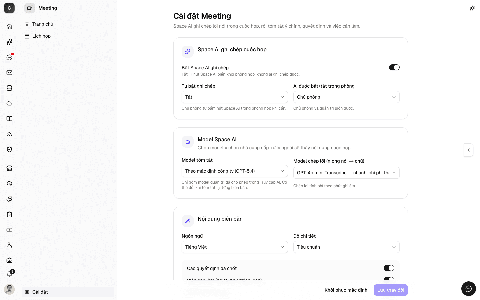Open the Model tóm tắt dropdown
The height and width of the screenshot is (300, 480).
[235, 171]
